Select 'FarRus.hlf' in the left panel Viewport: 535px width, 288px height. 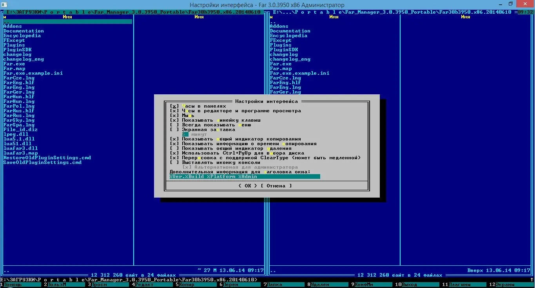coord(19,111)
